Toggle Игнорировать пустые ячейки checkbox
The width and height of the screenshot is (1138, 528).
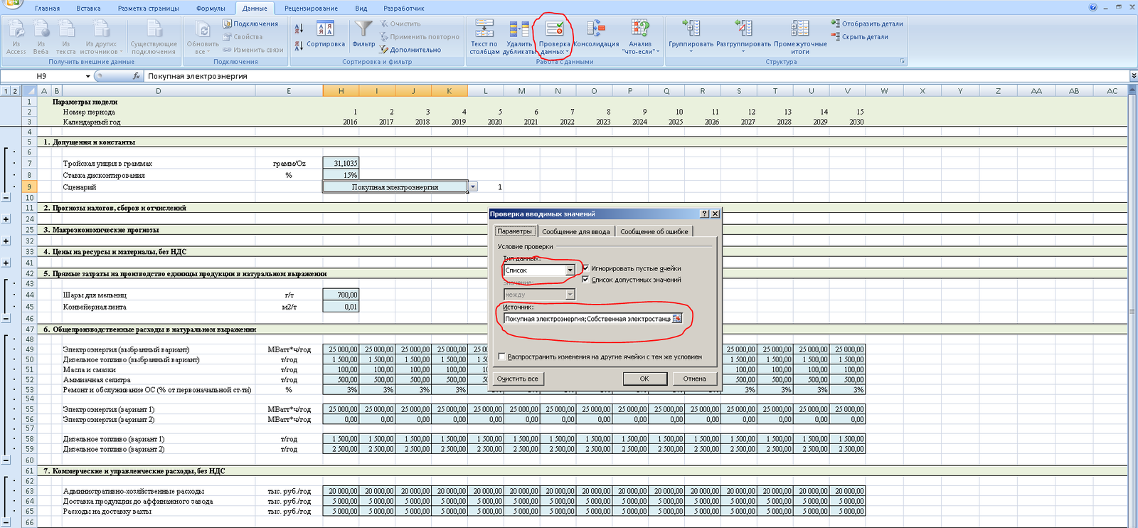[585, 268]
